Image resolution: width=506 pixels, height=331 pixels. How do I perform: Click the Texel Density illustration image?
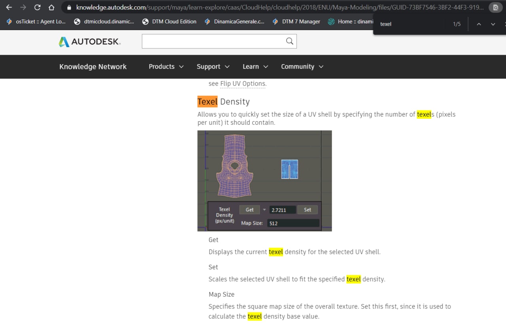[x=264, y=181]
